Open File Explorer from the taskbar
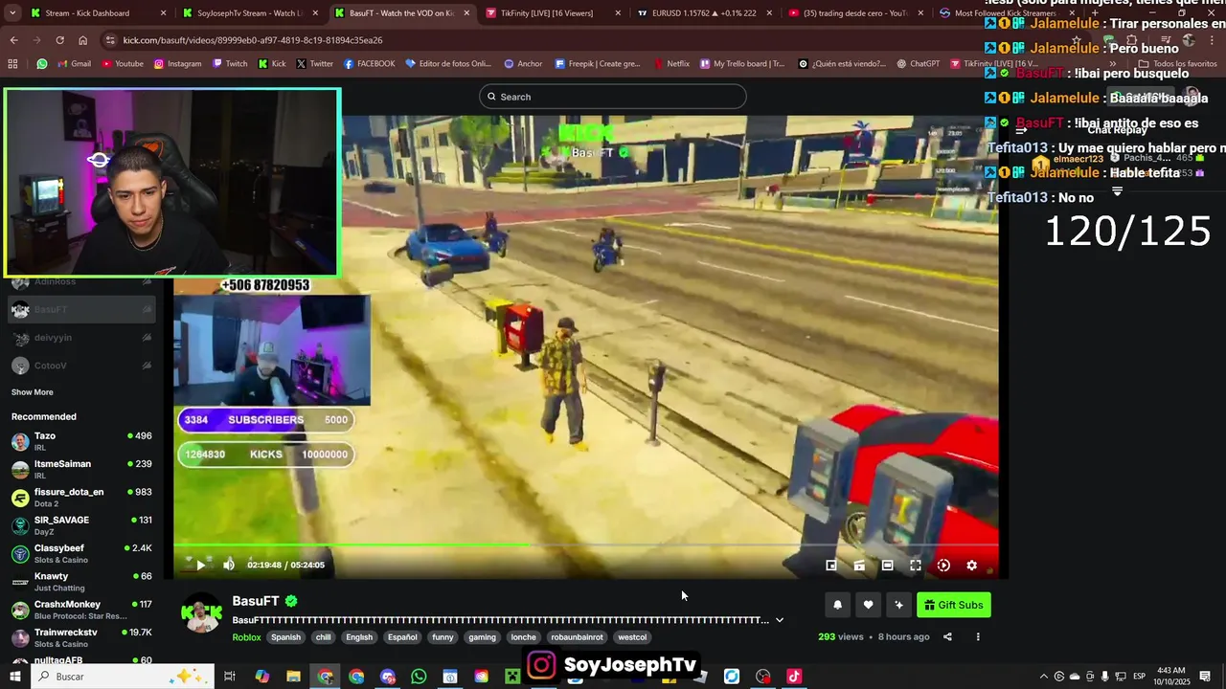This screenshot has height=689, width=1226. pyautogui.click(x=294, y=677)
